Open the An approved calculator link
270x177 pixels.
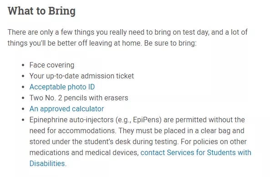coord(66,109)
